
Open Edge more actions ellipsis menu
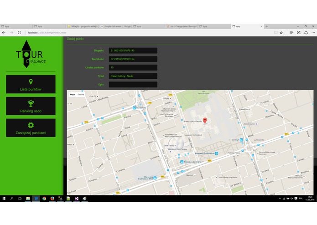313,32
